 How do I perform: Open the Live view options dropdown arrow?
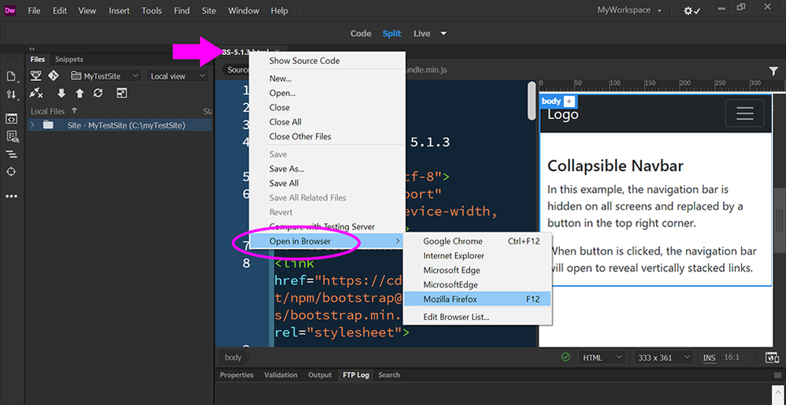(443, 34)
